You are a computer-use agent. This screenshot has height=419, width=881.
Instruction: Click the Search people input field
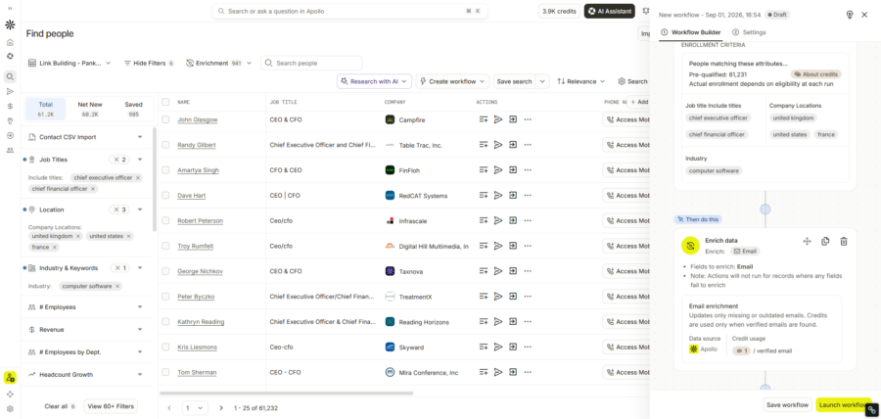point(312,63)
